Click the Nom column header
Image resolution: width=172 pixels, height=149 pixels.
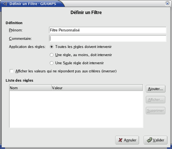point(30,88)
